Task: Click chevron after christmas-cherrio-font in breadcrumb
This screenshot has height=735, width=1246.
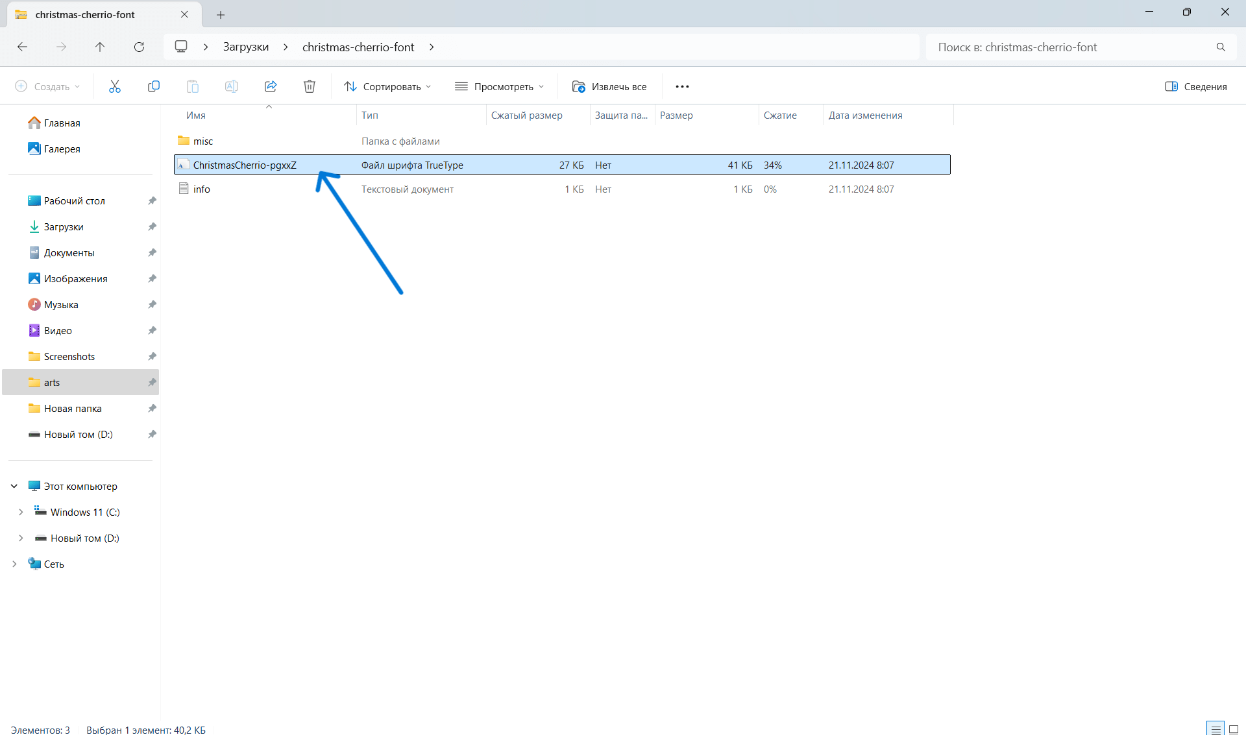Action: click(x=432, y=47)
